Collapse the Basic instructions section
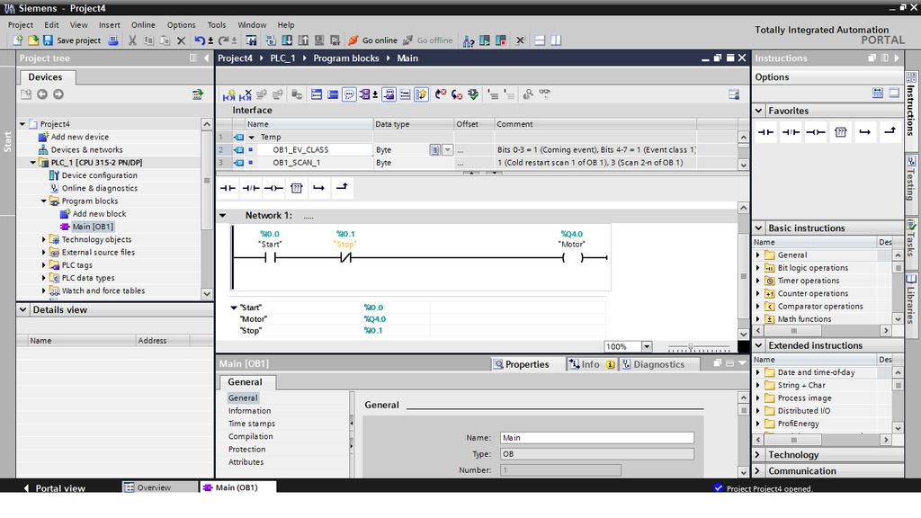This screenshot has height=518, width=921. point(759,228)
